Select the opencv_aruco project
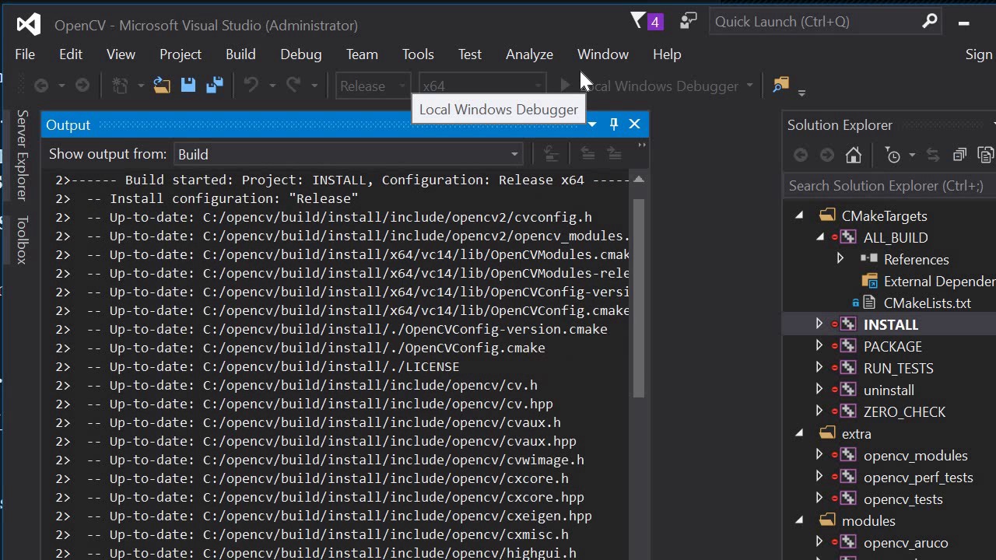 point(906,542)
